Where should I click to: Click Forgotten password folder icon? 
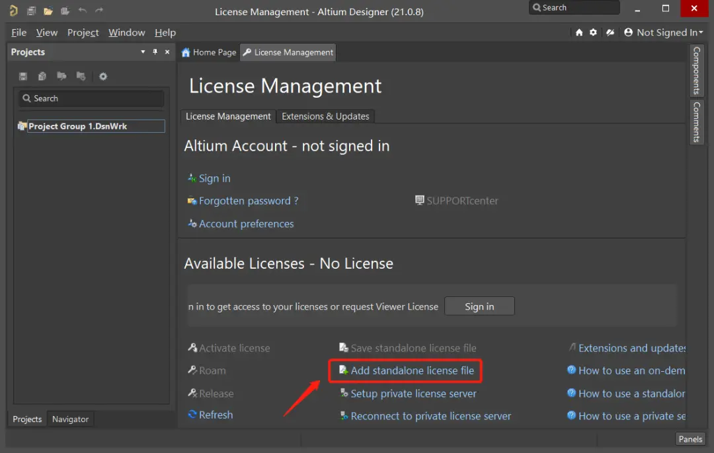pyautogui.click(x=192, y=201)
